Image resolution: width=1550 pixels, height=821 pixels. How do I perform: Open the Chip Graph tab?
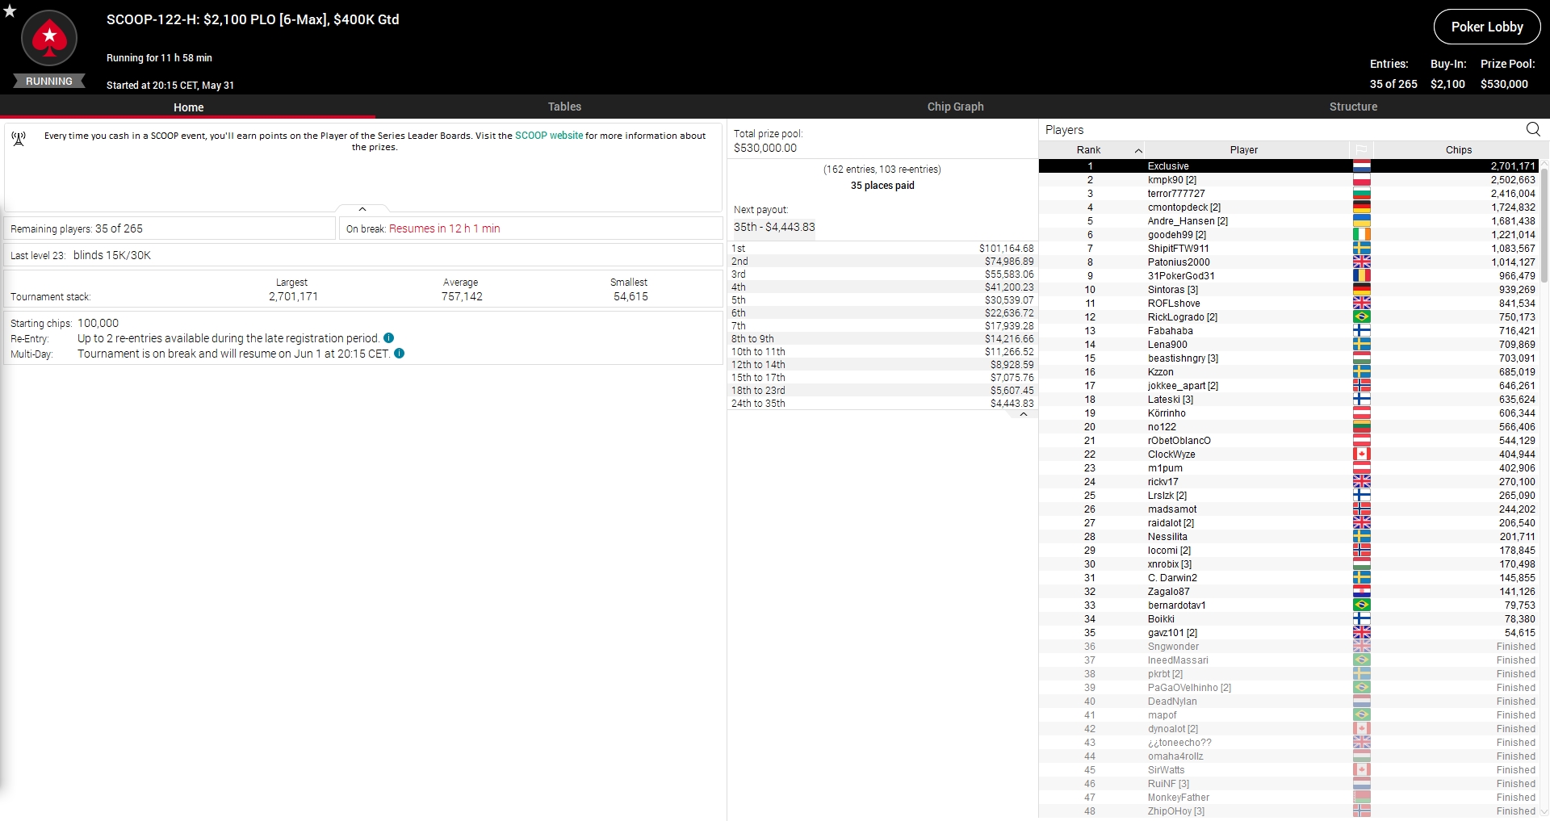point(955,107)
